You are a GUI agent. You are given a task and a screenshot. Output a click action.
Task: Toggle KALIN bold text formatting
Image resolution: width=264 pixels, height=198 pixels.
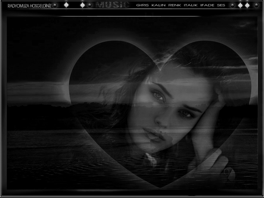pyautogui.click(x=158, y=5)
